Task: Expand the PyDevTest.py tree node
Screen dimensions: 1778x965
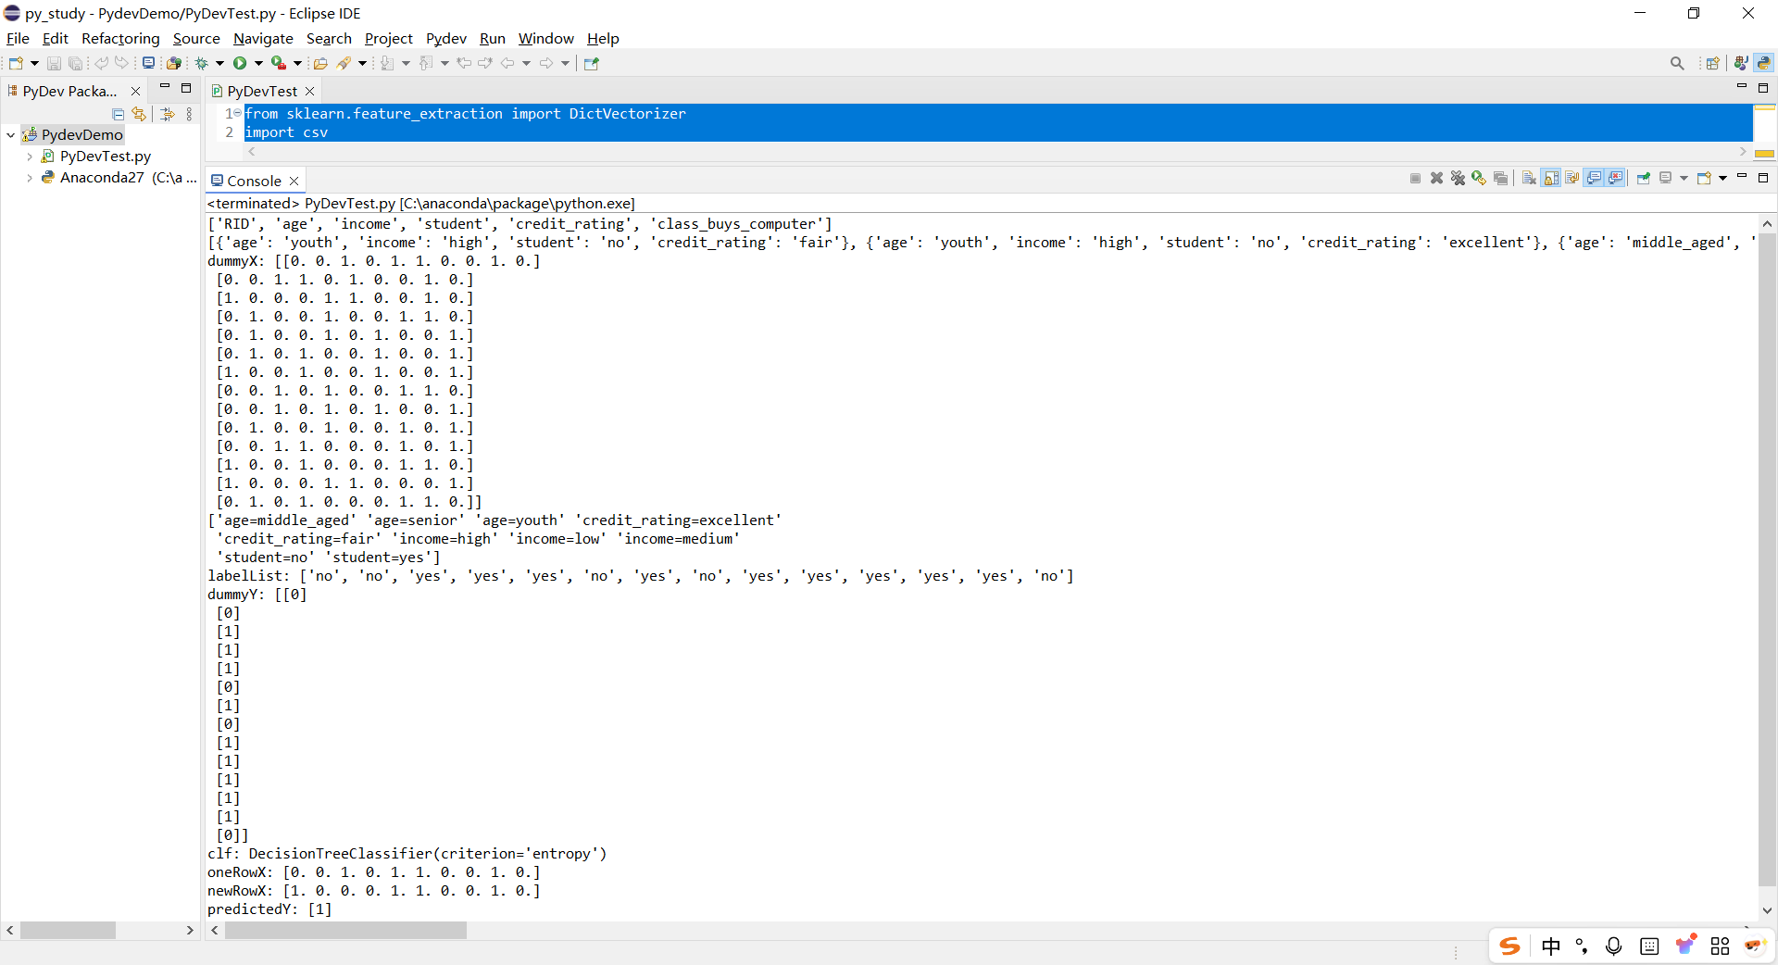Action: (30, 157)
